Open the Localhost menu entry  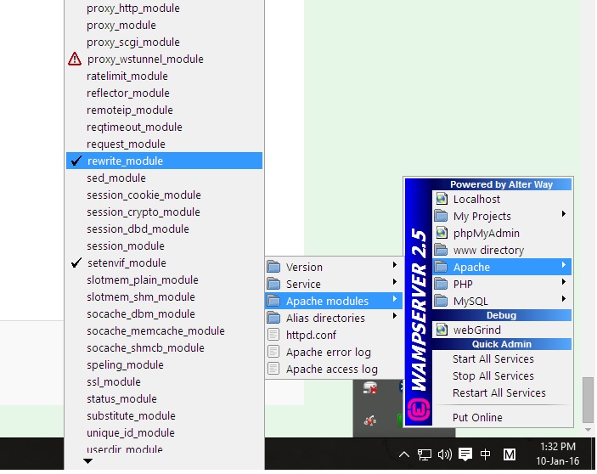502,199
